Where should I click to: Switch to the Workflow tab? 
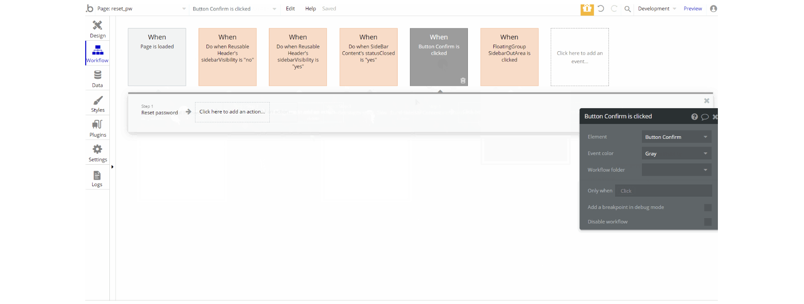[x=98, y=53]
